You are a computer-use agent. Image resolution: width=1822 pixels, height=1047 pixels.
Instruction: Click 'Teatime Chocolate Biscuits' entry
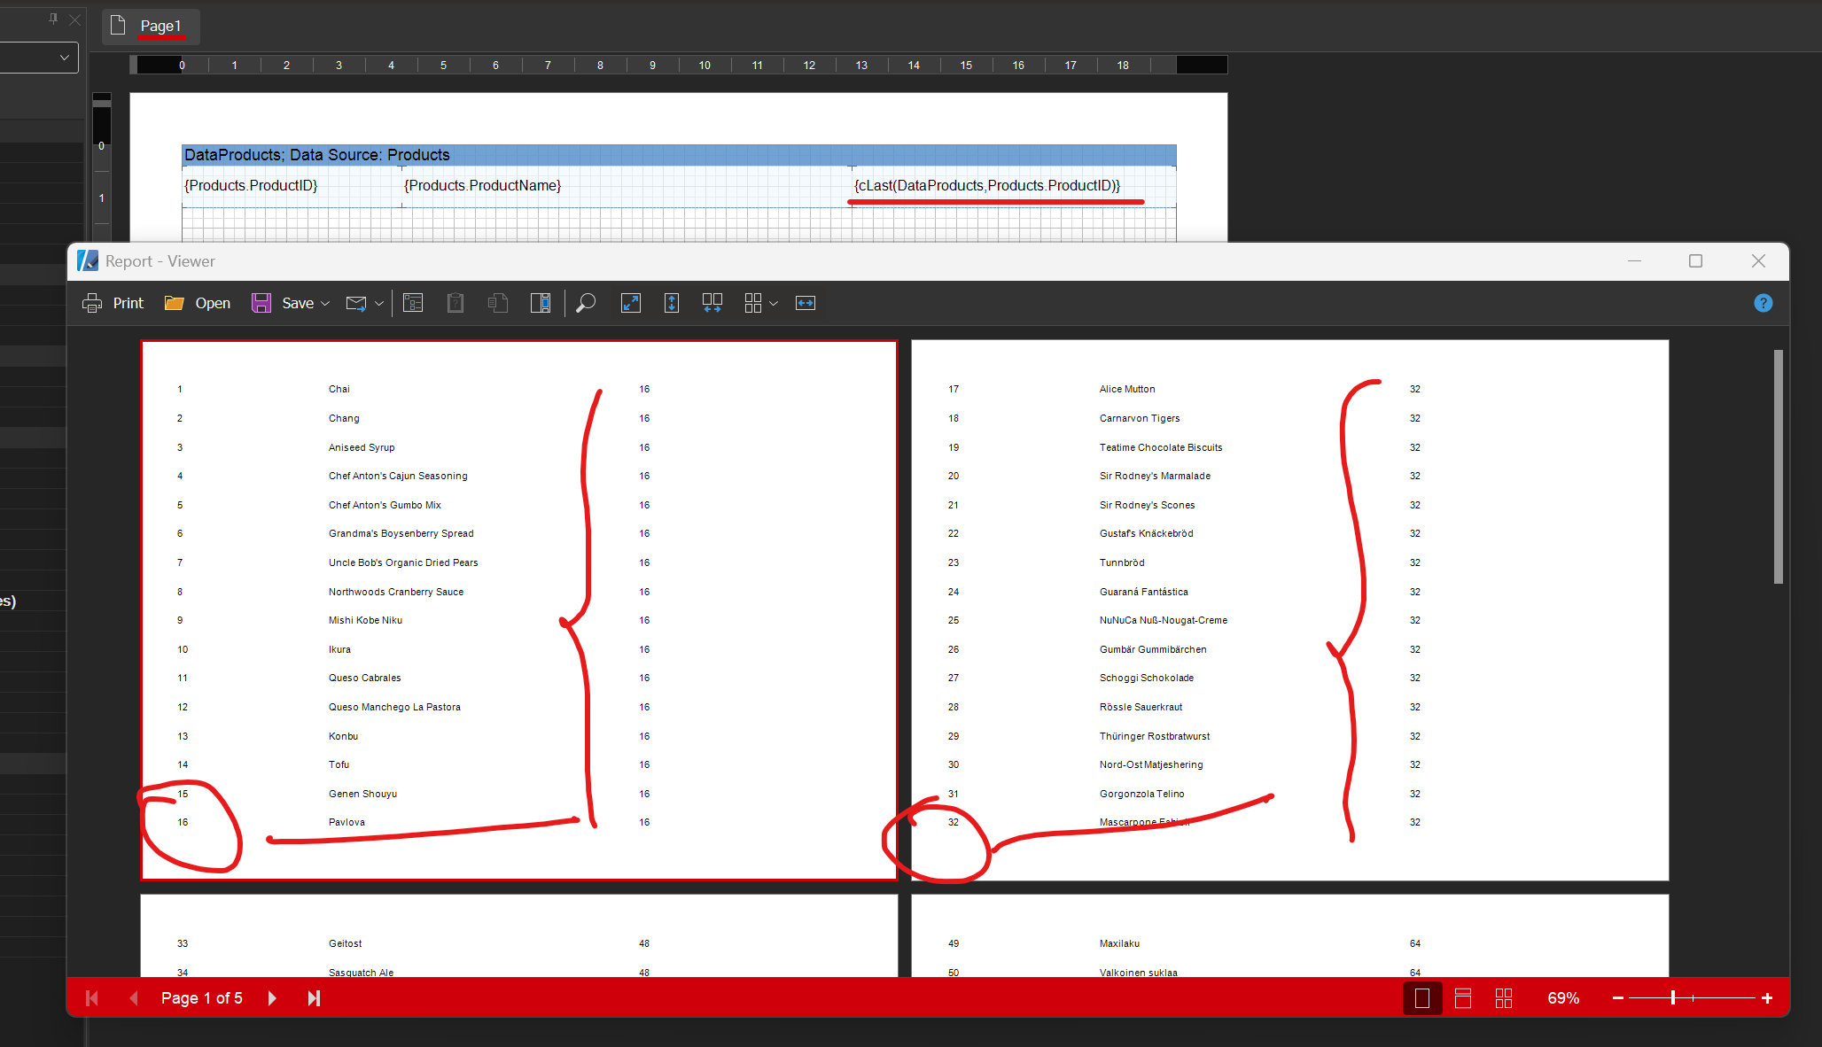click(1161, 447)
